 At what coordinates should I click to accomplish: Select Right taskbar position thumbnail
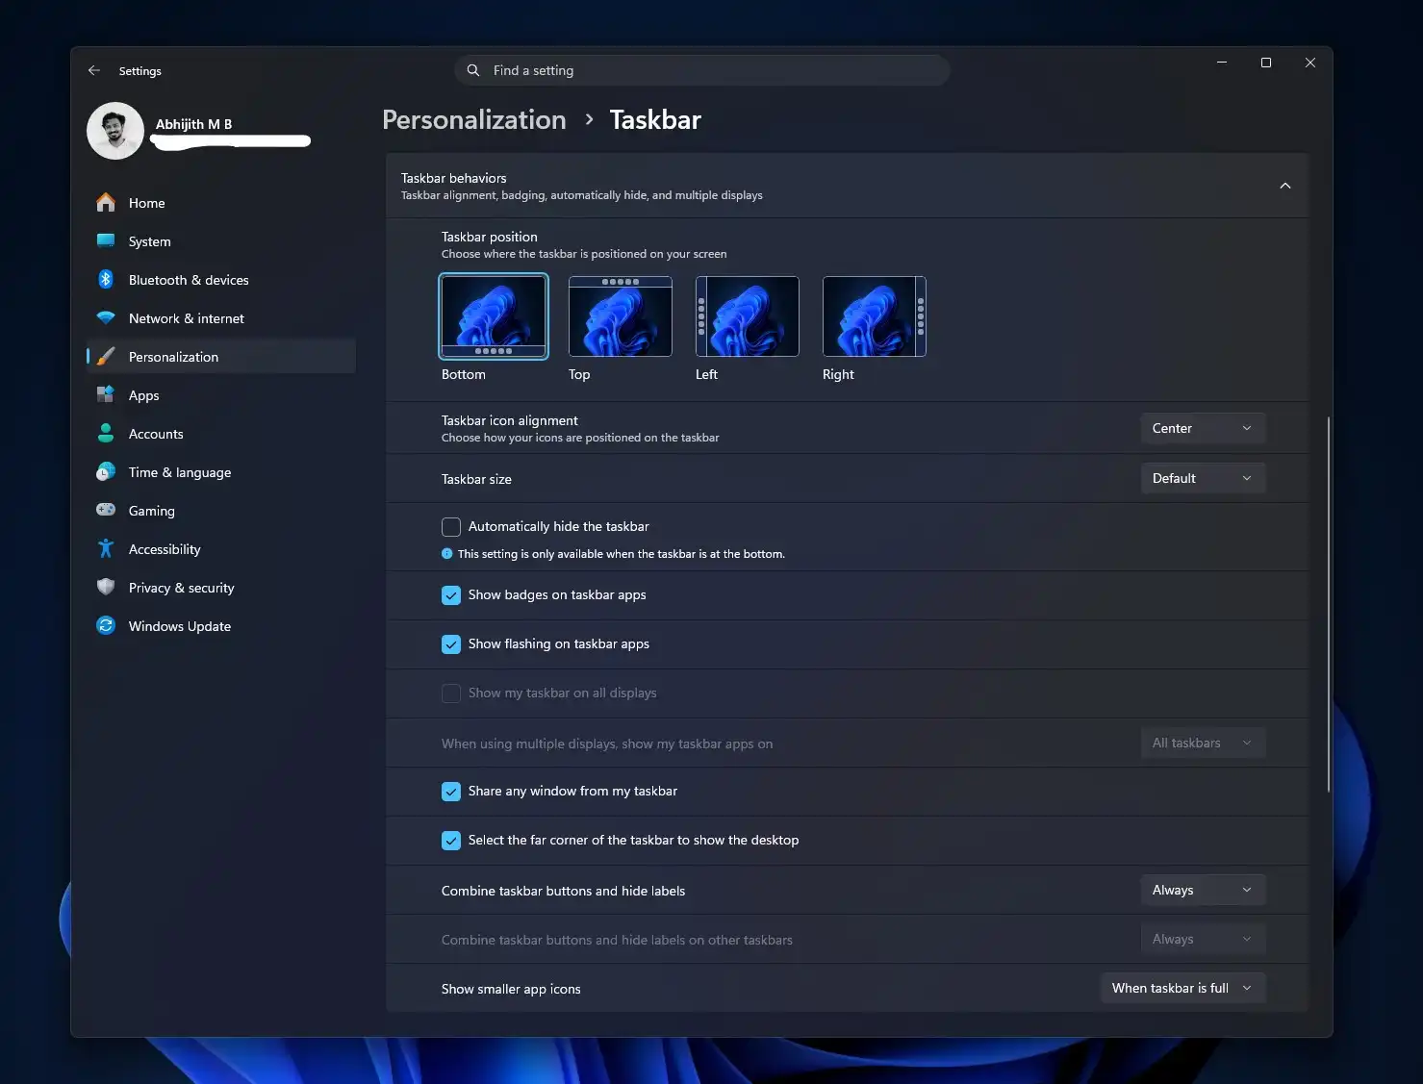pyautogui.click(x=875, y=316)
